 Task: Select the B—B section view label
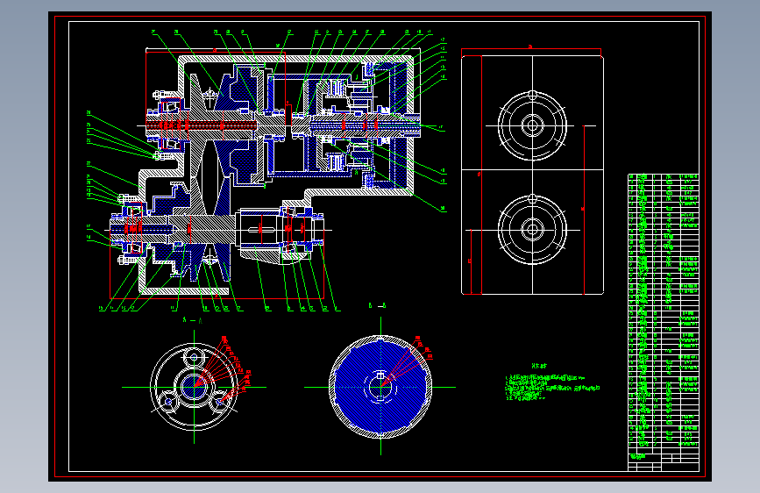tap(377, 305)
